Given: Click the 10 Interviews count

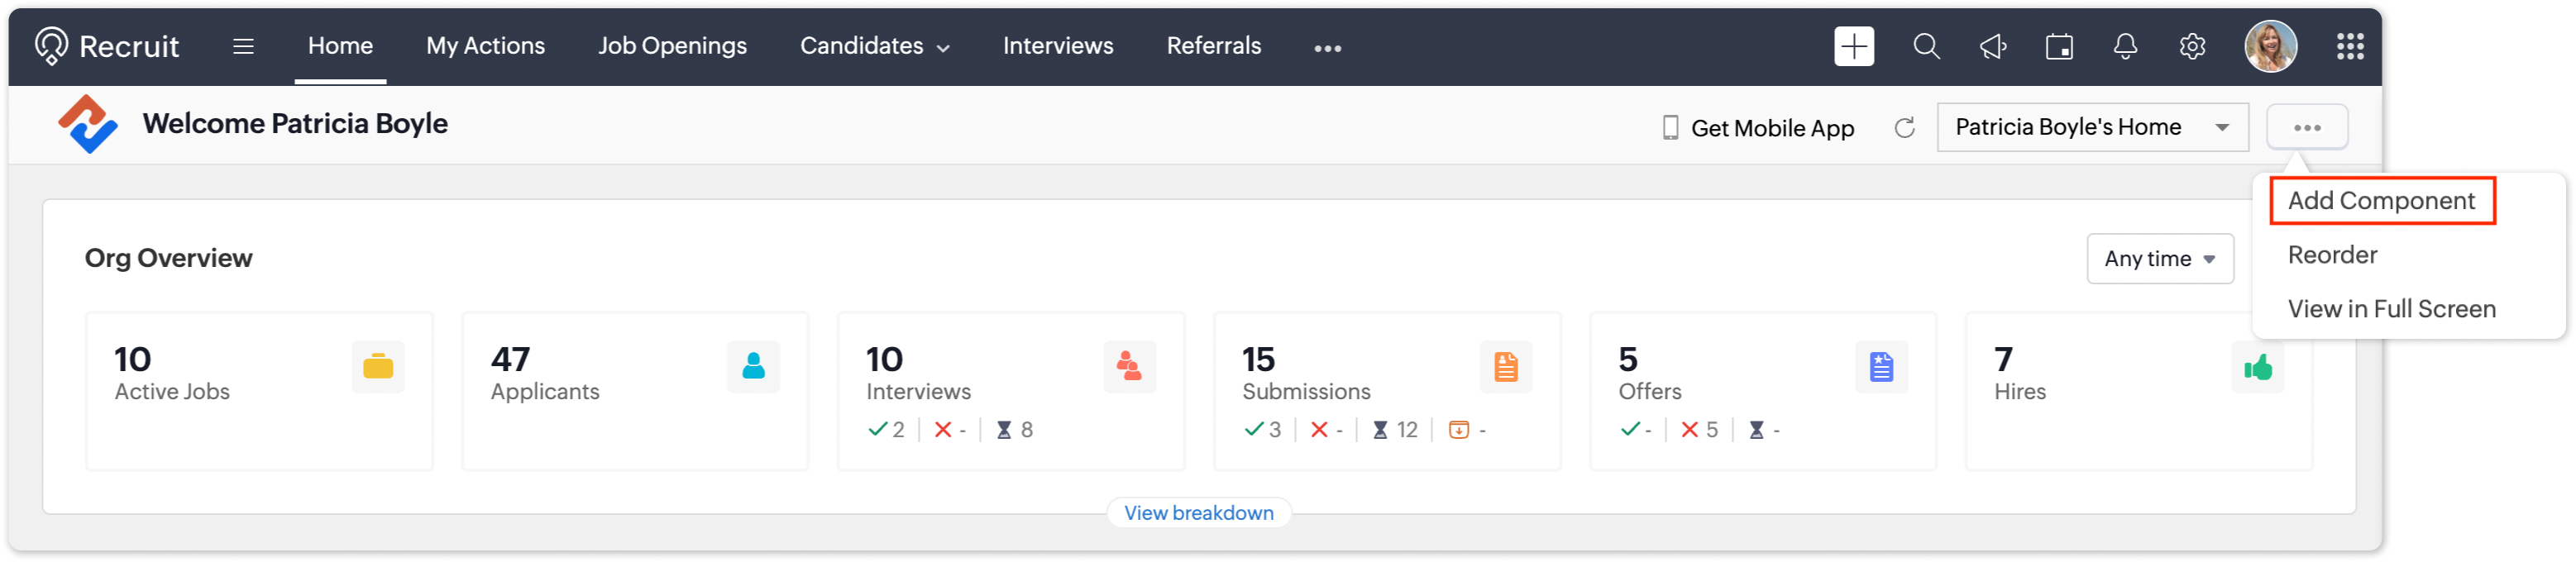Looking at the screenshot, I should click(884, 359).
